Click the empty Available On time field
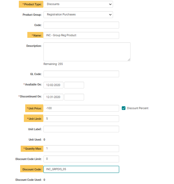This screenshot has width=174, height=184. tap(74, 85)
